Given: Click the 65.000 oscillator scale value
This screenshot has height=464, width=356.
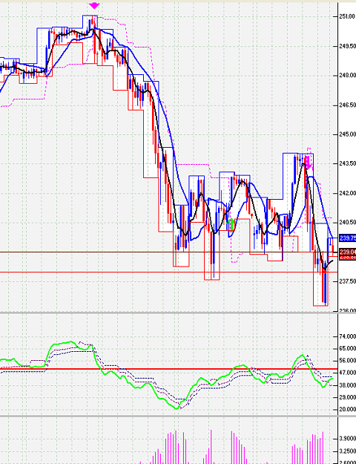Looking at the screenshot, I should click(347, 349).
